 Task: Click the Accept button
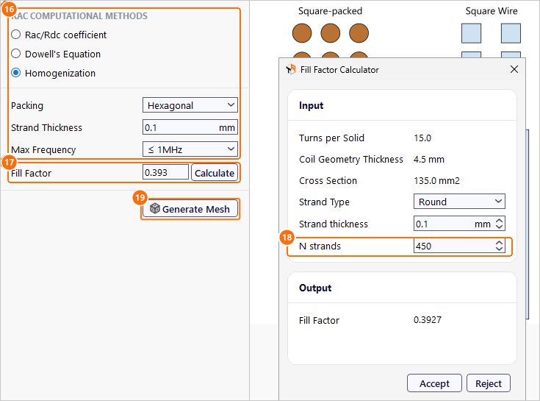point(434,383)
